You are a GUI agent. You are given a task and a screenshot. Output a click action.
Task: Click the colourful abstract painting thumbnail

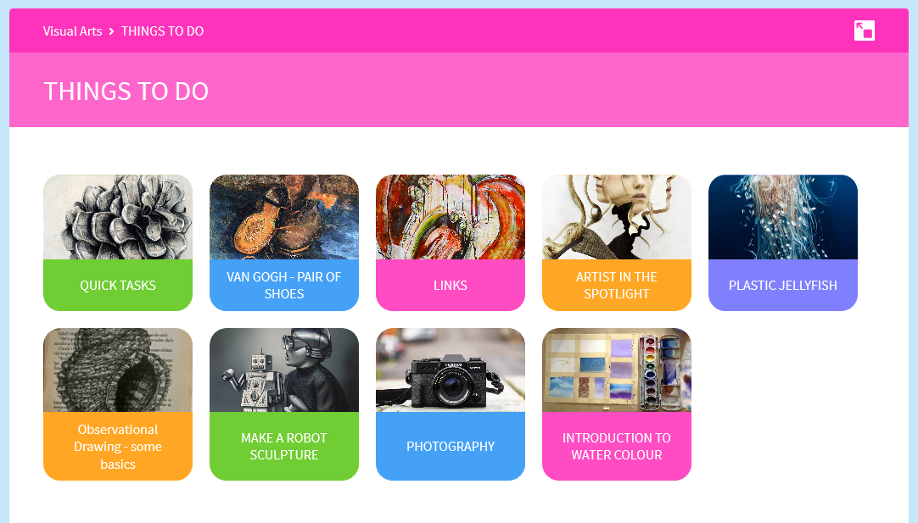(x=451, y=217)
